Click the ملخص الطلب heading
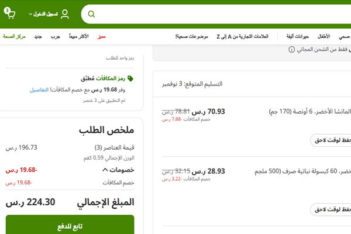Screen dimensions: 351x234 106,130
